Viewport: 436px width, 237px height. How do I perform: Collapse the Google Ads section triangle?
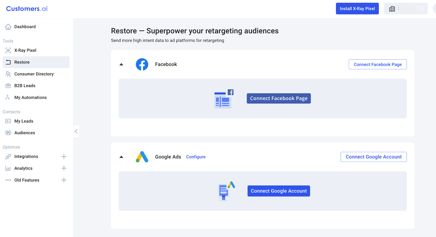click(x=121, y=157)
